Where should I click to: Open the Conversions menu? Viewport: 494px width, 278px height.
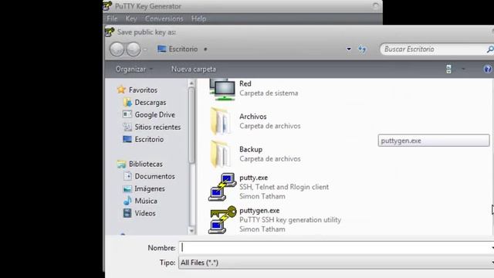[164, 19]
